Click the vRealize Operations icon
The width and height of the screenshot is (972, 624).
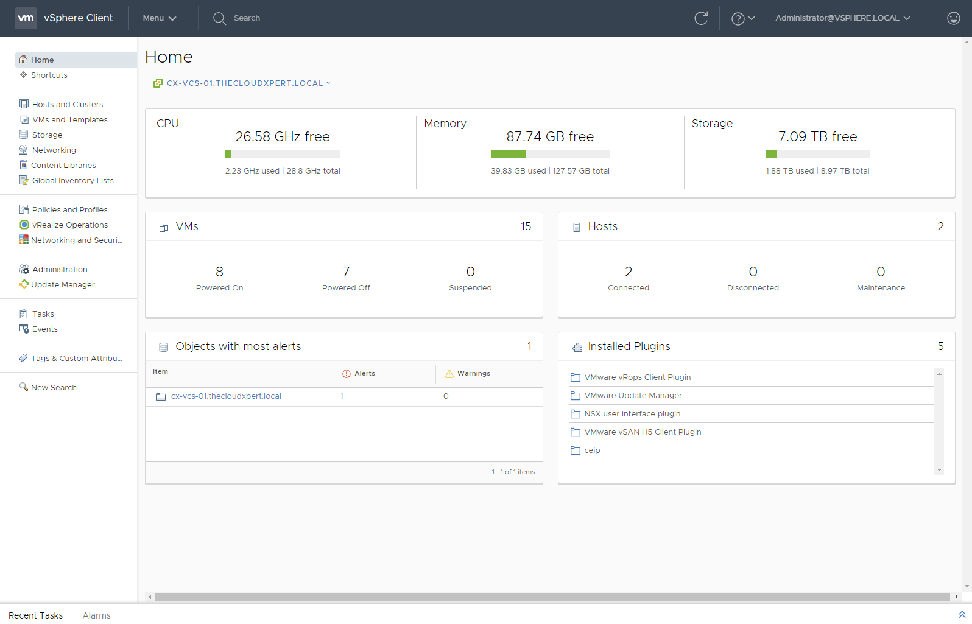click(x=24, y=225)
